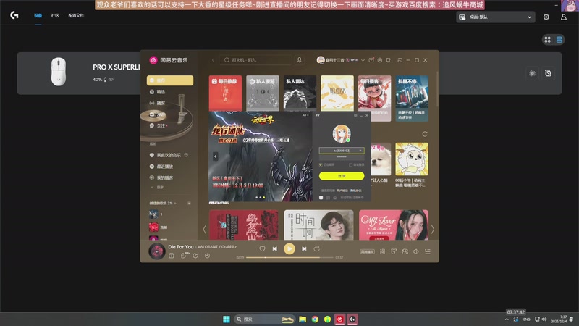Click the yellow login button in YY window
Image resolution: width=579 pixels, height=326 pixels.
pos(342,176)
